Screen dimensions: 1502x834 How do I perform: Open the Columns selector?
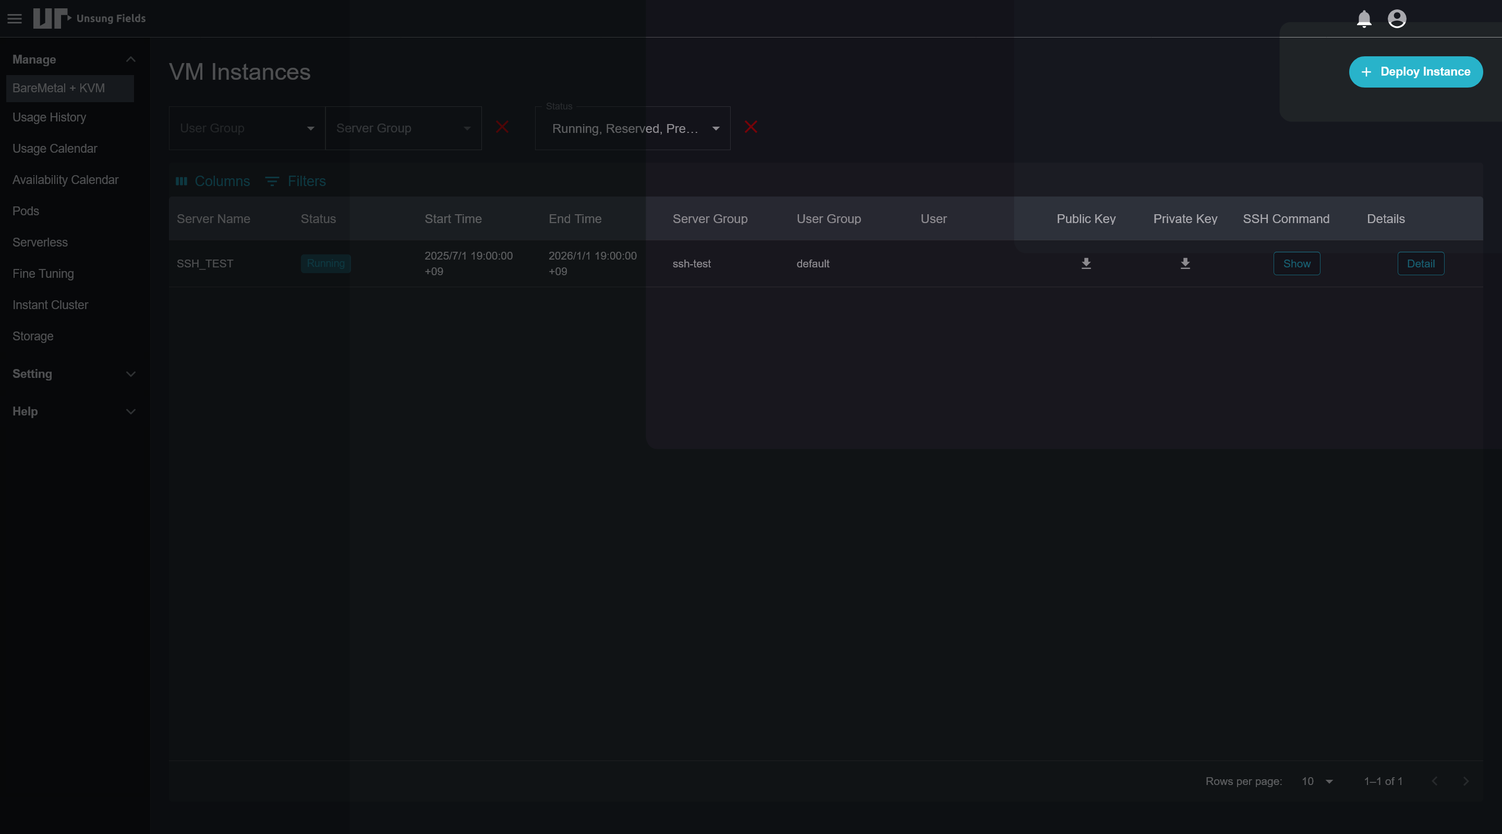point(213,181)
